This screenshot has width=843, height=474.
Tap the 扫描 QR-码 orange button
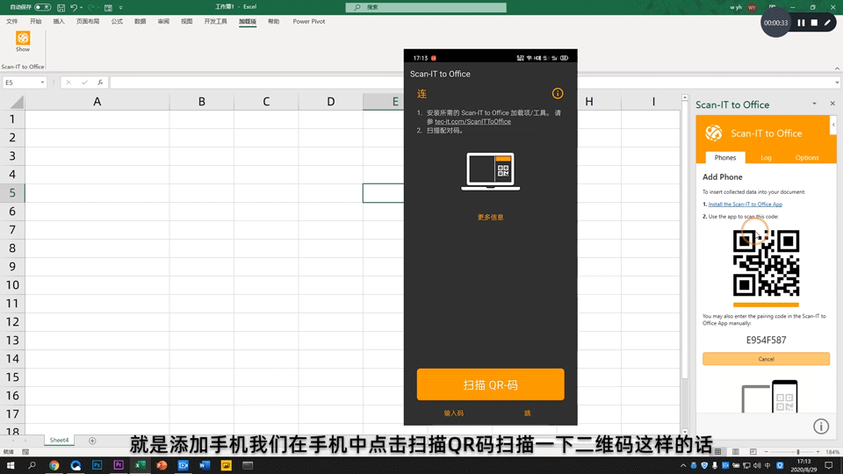click(490, 384)
